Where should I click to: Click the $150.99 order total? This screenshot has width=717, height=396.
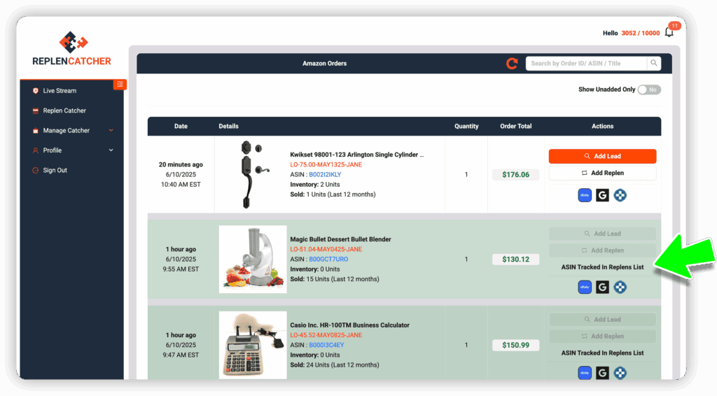(515, 346)
